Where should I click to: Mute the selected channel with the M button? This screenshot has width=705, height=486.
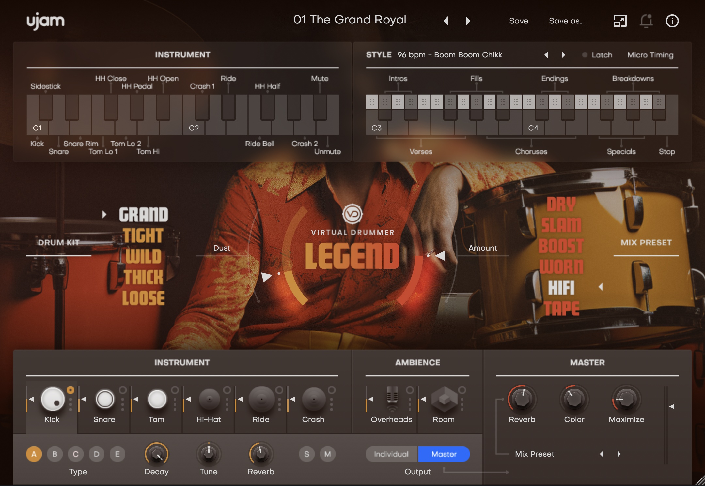327,454
